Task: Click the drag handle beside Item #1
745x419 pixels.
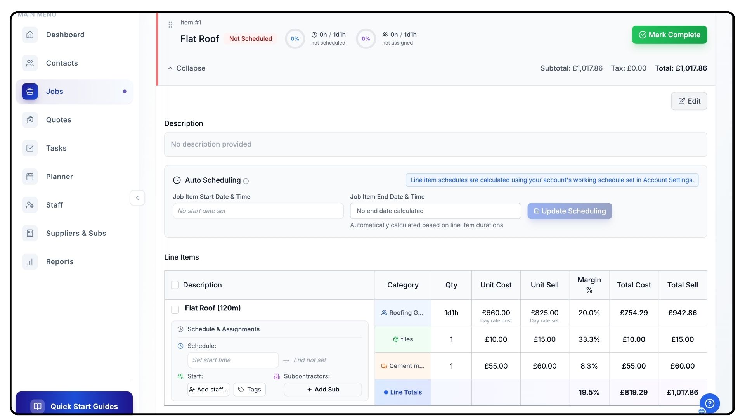Action: point(170,25)
